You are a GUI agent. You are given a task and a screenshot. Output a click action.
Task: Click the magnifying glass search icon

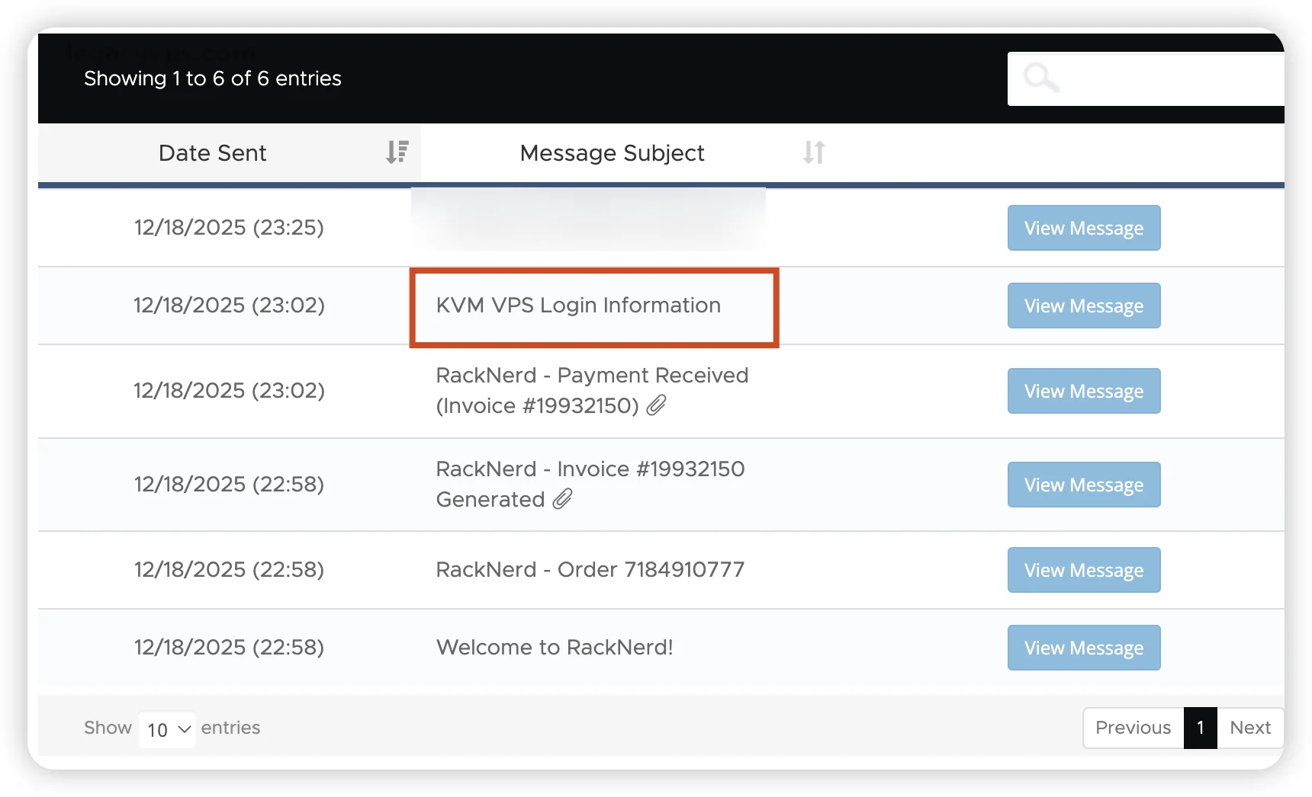point(1040,78)
